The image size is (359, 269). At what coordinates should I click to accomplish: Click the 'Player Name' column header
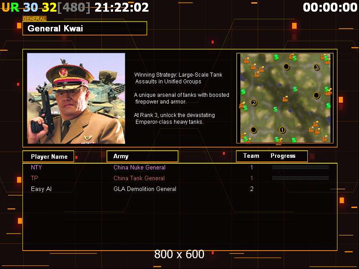point(48,156)
